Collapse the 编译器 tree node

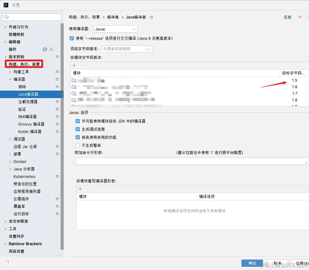pos(10,79)
